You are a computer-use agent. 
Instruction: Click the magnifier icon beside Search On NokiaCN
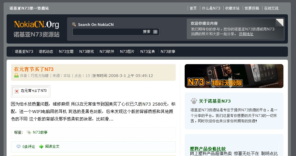pos(74,24)
